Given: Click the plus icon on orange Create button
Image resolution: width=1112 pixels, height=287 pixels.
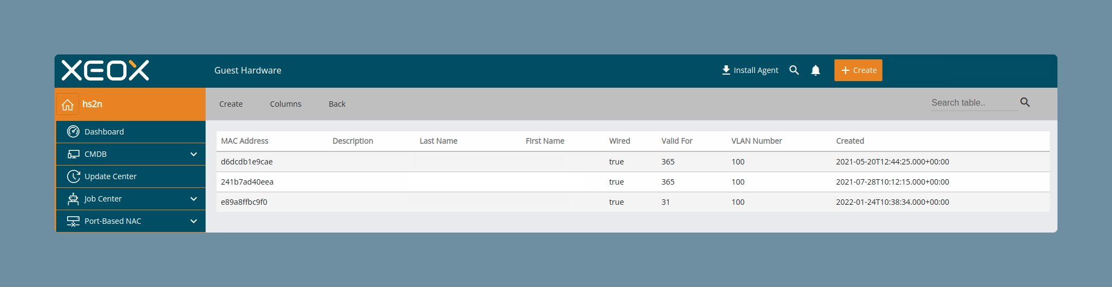Looking at the screenshot, I should tap(845, 70).
